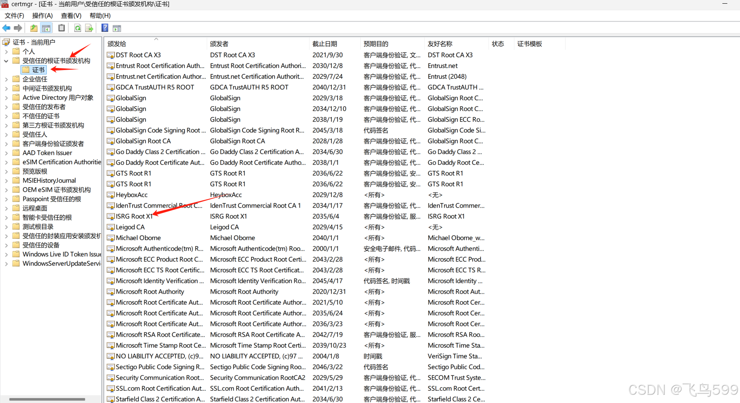Click certificate icon of Michael Oborne row
This screenshot has height=403, width=740.
pyautogui.click(x=111, y=238)
